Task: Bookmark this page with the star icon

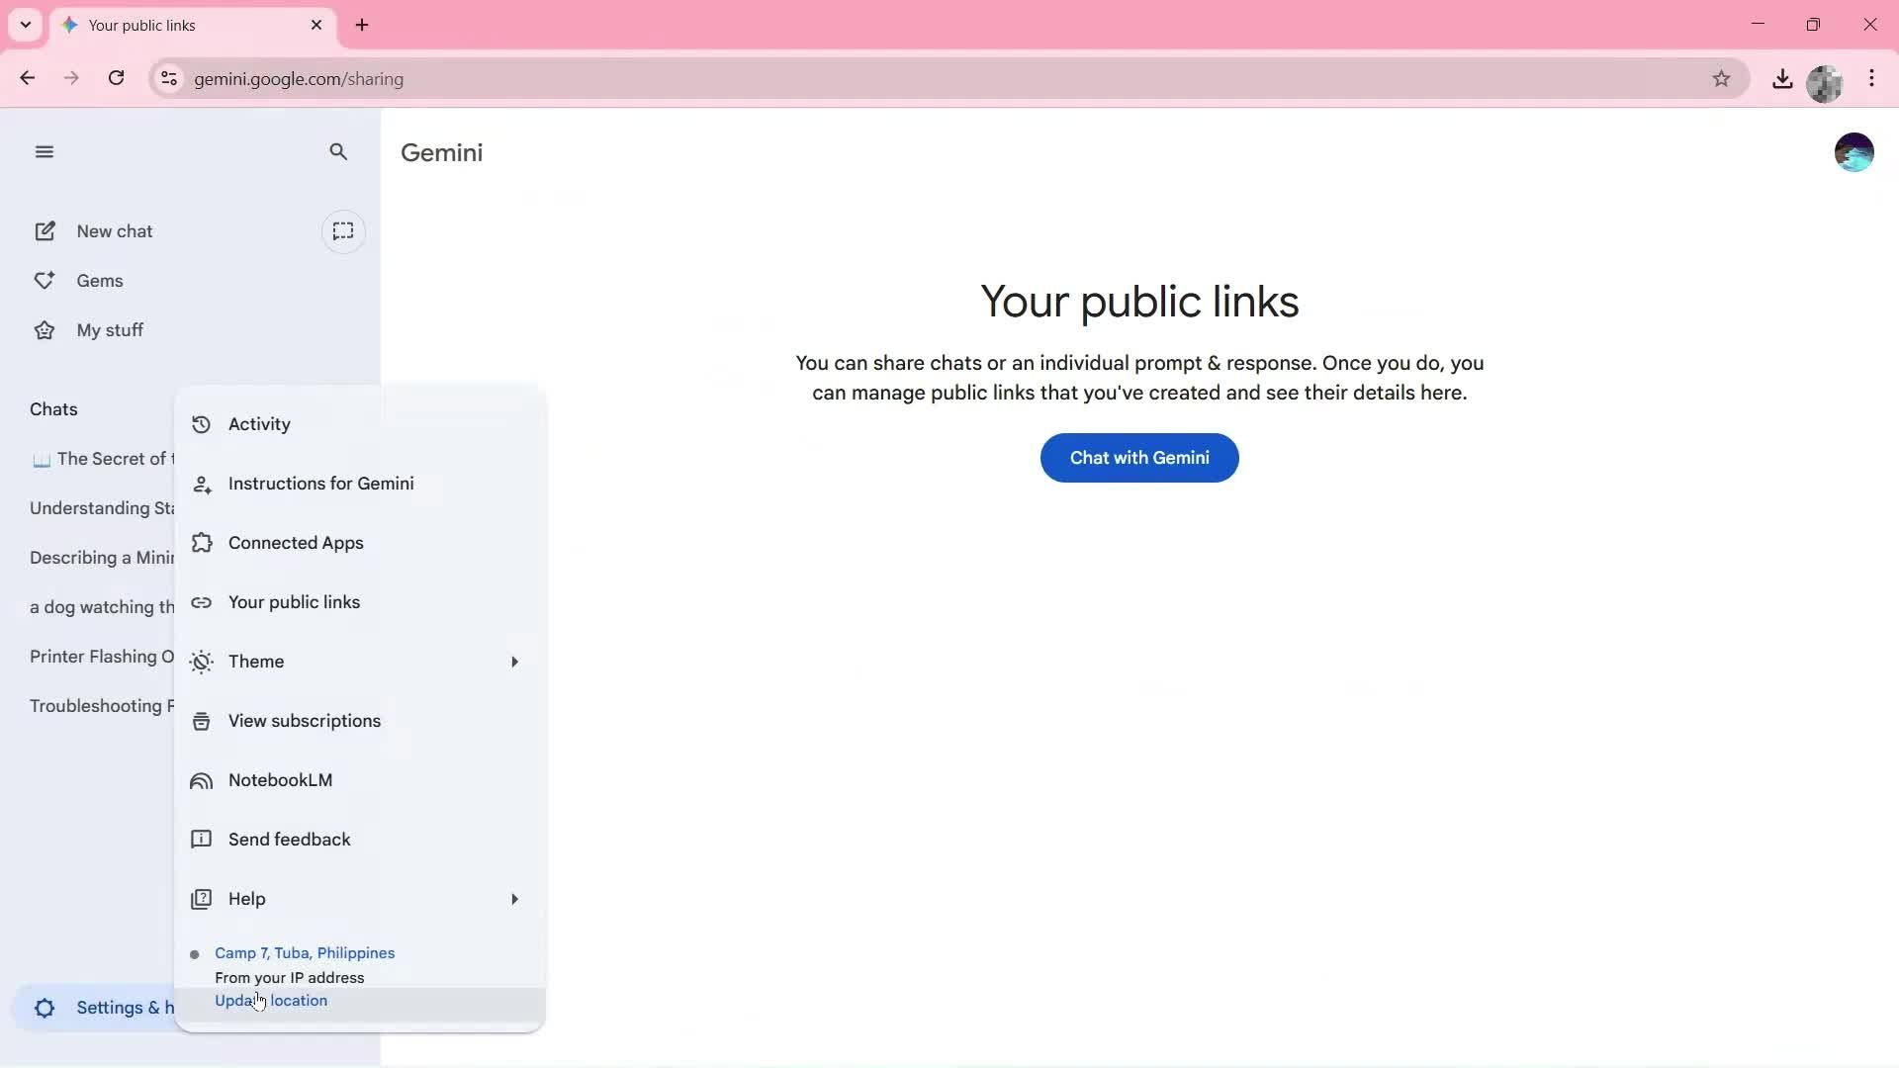Action: (1722, 78)
